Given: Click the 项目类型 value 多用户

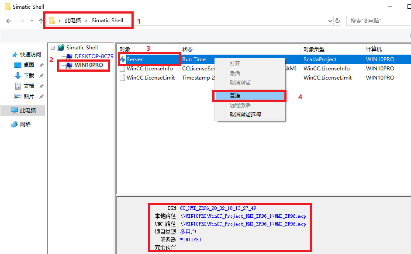Looking at the screenshot, I should point(188,232).
